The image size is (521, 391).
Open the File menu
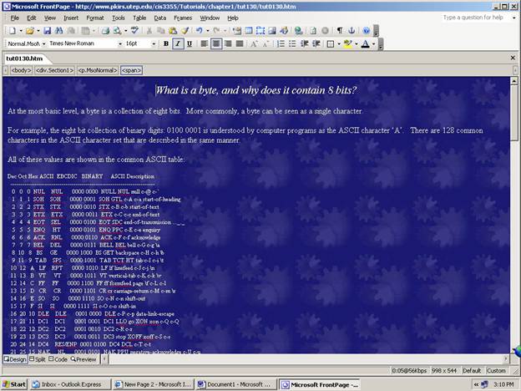[x=15, y=18]
